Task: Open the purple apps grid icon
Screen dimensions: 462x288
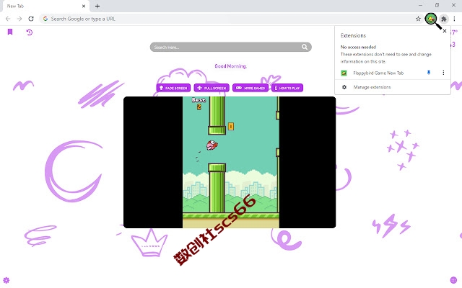Action: [x=453, y=280]
